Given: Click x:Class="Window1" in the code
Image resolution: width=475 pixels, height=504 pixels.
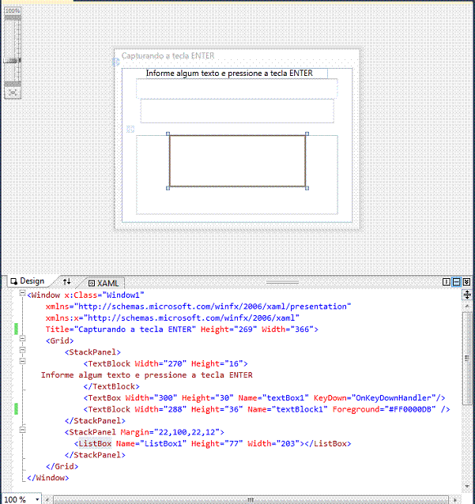Looking at the screenshot, I should coord(104,295).
